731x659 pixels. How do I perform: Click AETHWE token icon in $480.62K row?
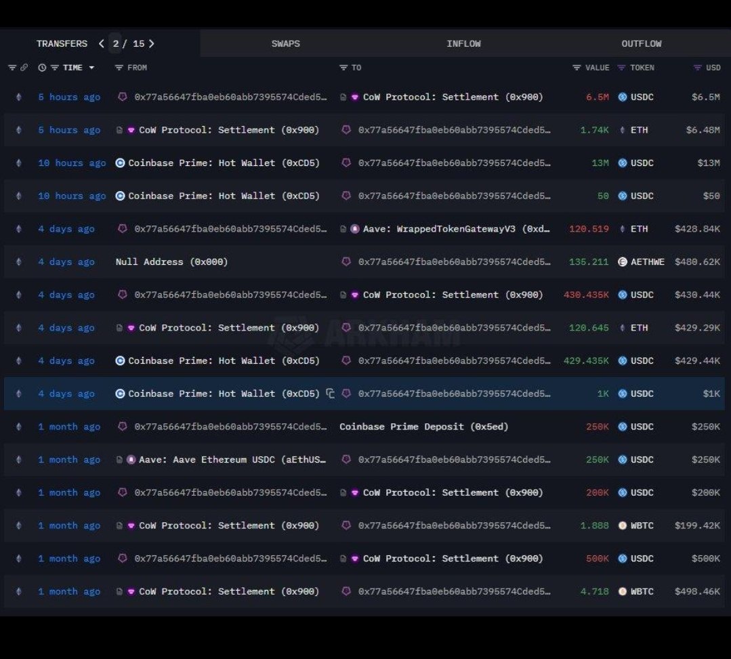(623, 262)
